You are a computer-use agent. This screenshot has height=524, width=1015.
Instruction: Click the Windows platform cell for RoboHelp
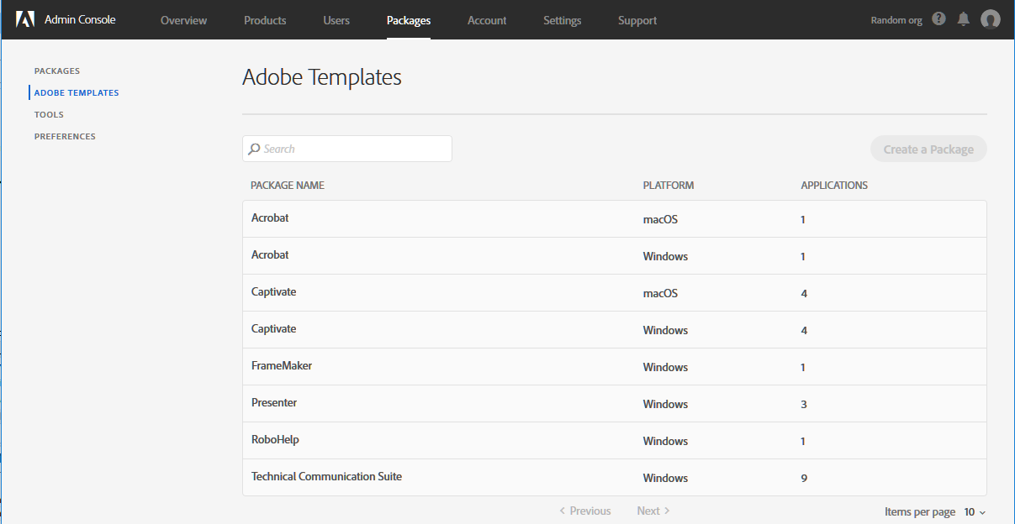click(x=665, y=441)
